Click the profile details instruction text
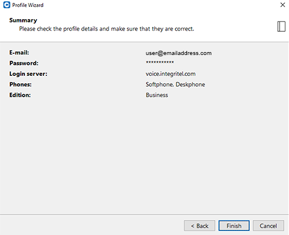The width and height of the screenshot is (289, 235). [x=107, y=29]
